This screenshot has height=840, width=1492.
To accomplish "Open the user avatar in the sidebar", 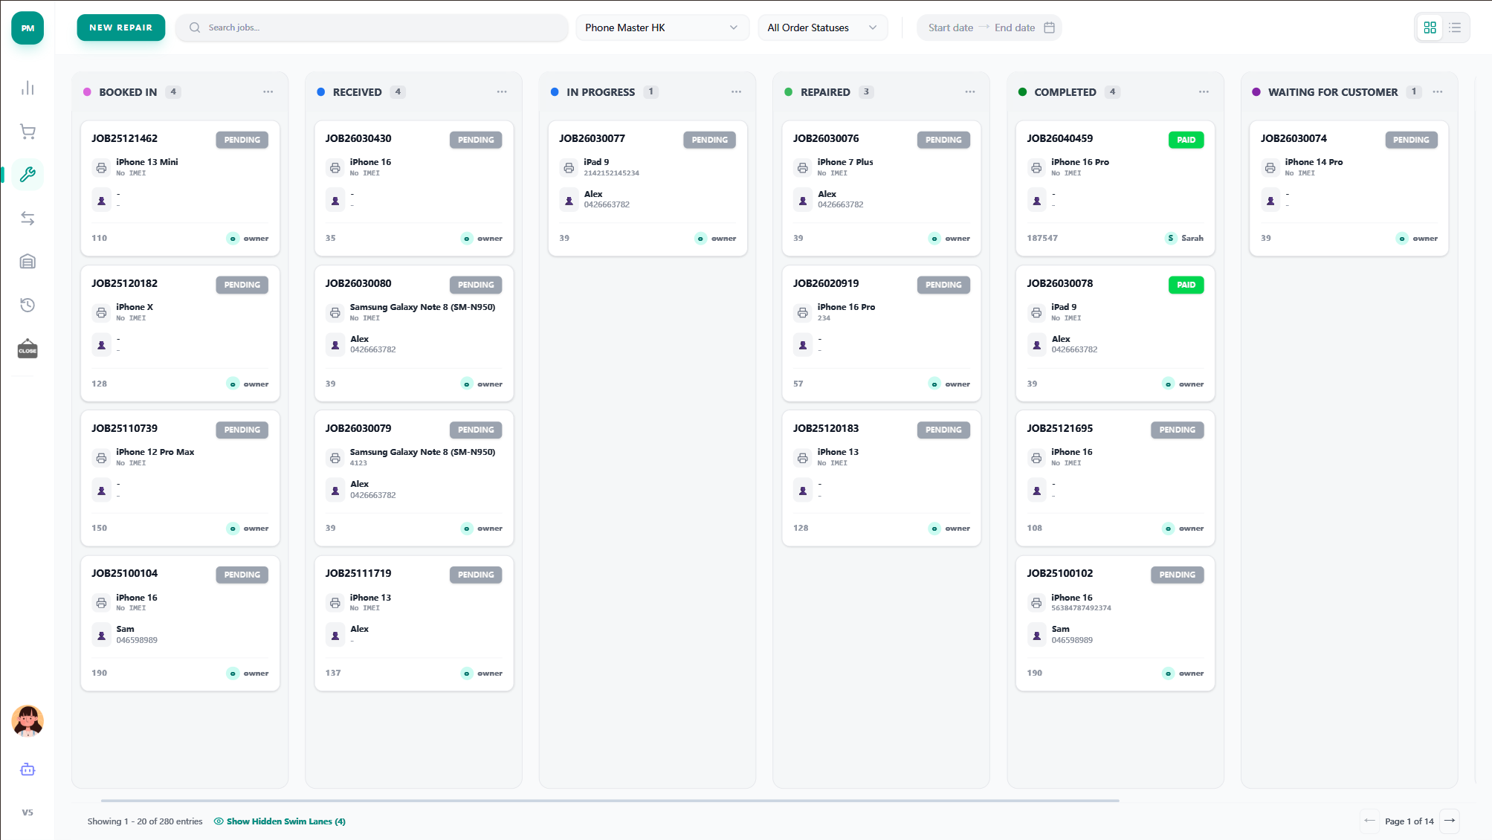I will coord(28,721).
